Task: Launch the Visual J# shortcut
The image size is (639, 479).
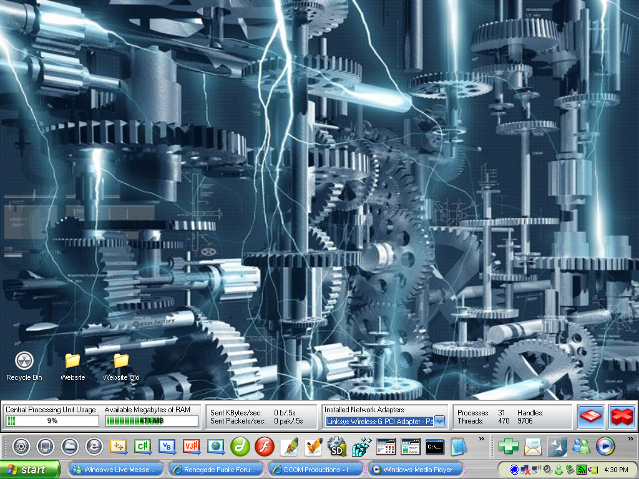Action: 191,446
